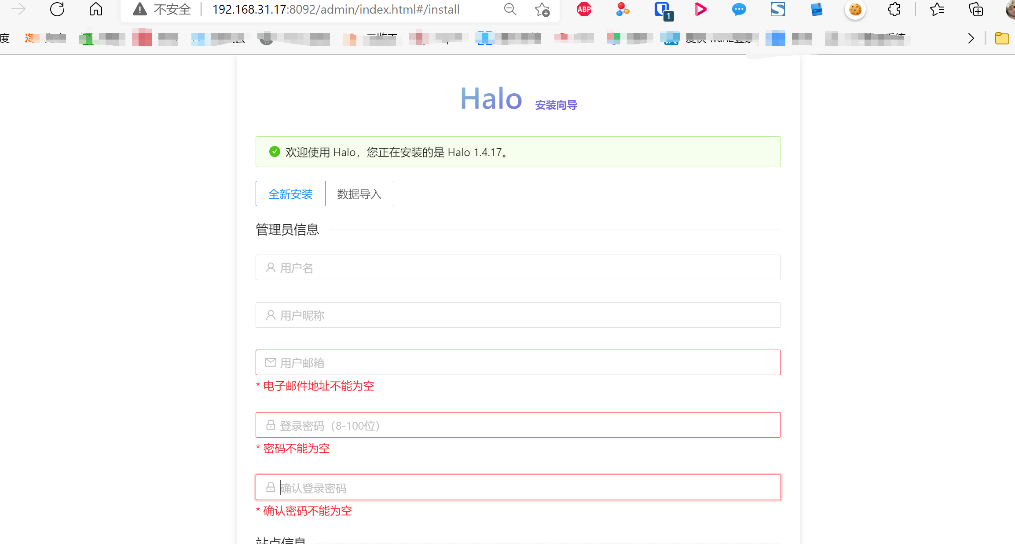Go to the browser home page
Screen dimensions: 1015x544
pyautogui.click(x=95, y=9)
